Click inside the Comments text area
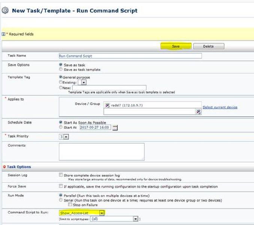The image size is (254, 225). click(101, 151)
